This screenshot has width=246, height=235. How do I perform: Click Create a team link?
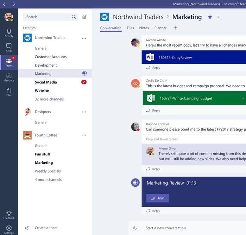(x=46, y=228)
